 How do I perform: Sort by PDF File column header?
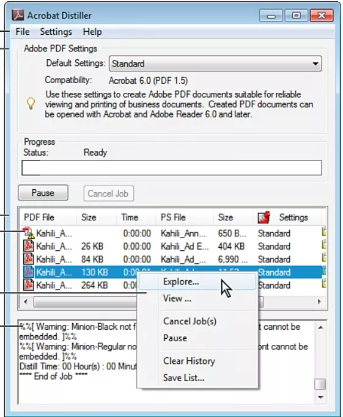coord(48,217)
